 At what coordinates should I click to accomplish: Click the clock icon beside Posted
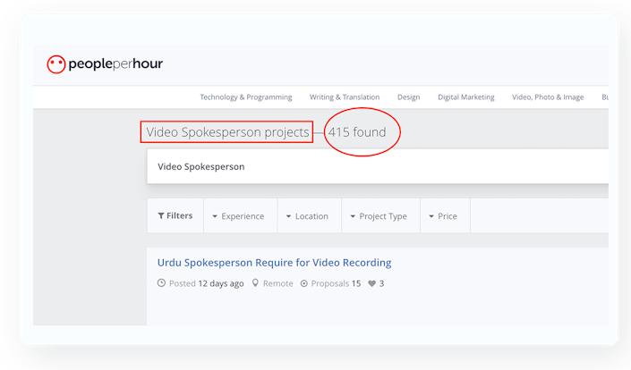click(x=161, y=282)
